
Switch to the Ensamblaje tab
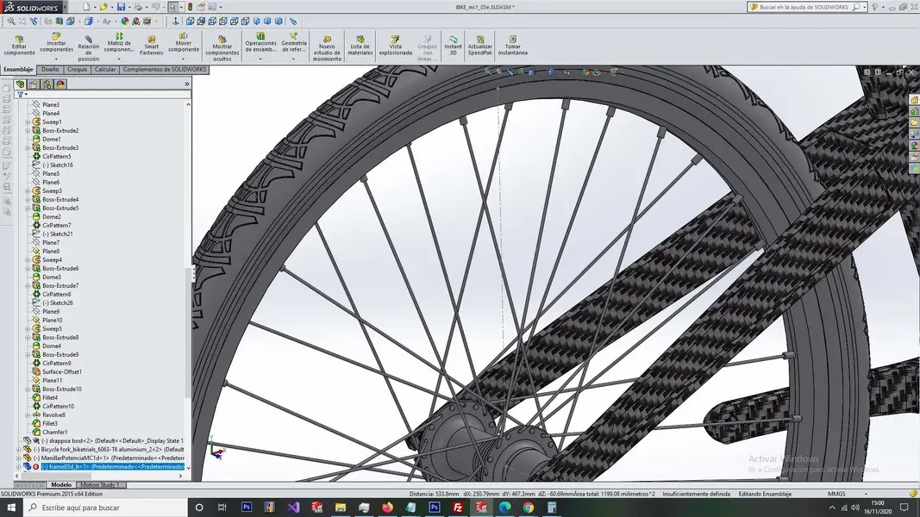[x=19, y=70]
